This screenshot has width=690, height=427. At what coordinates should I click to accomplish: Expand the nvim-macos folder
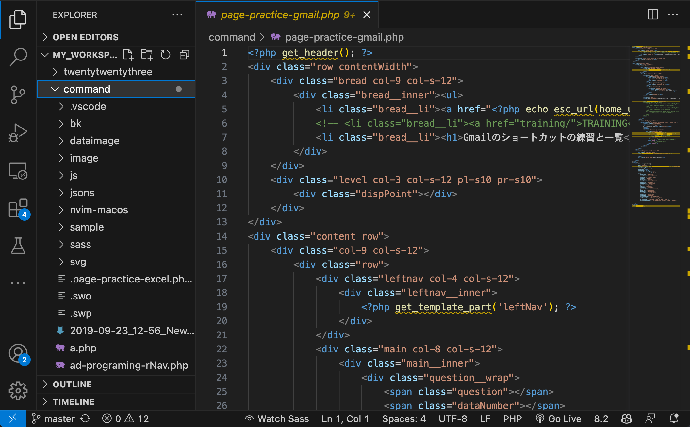pos(116,210)
